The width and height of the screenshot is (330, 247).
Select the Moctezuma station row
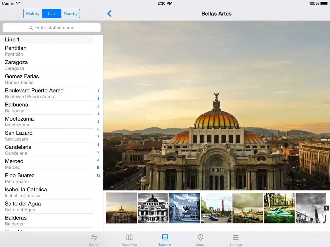[47, 121]
